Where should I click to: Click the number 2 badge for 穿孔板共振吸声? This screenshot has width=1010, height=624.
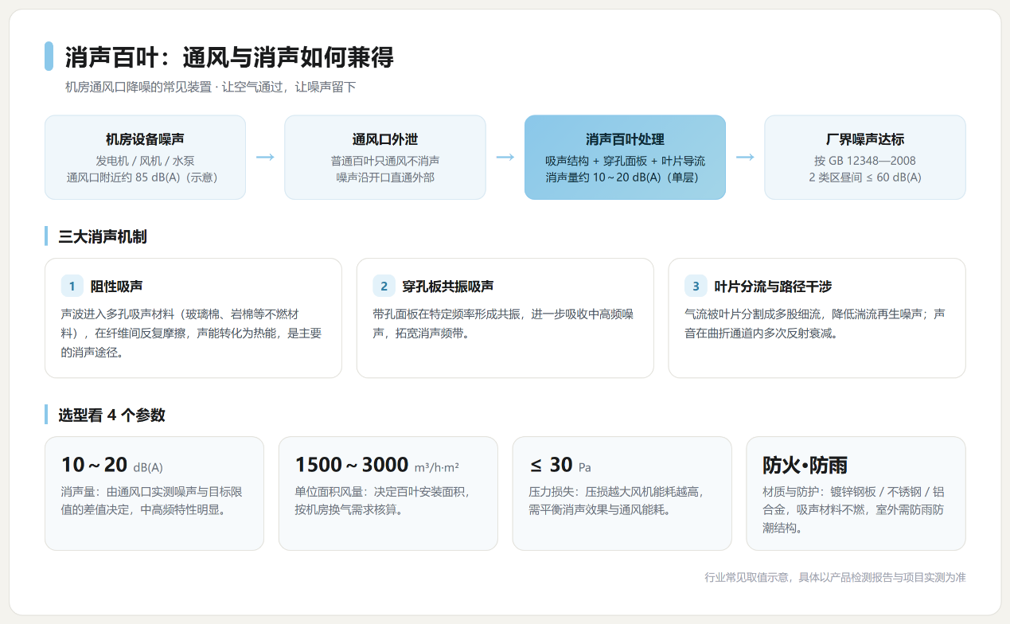pos(384,286)
